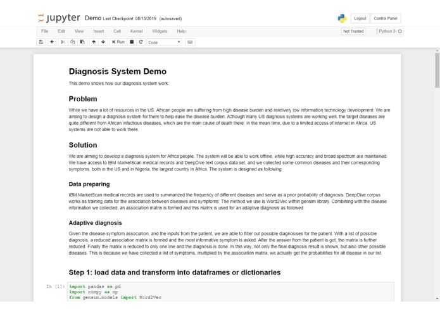Image resolution: width=440 pixels, height=313 pixels.
Task: Open the File menu
Action: 44,31
